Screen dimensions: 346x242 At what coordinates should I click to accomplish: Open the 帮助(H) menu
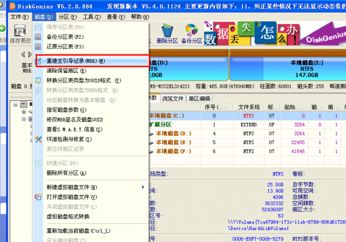(140, 16)
